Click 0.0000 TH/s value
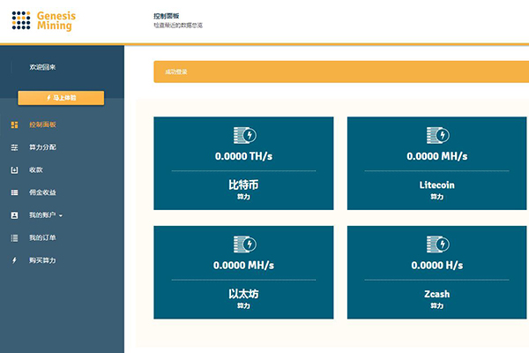529x353 pixels. (x=243, y=156)
